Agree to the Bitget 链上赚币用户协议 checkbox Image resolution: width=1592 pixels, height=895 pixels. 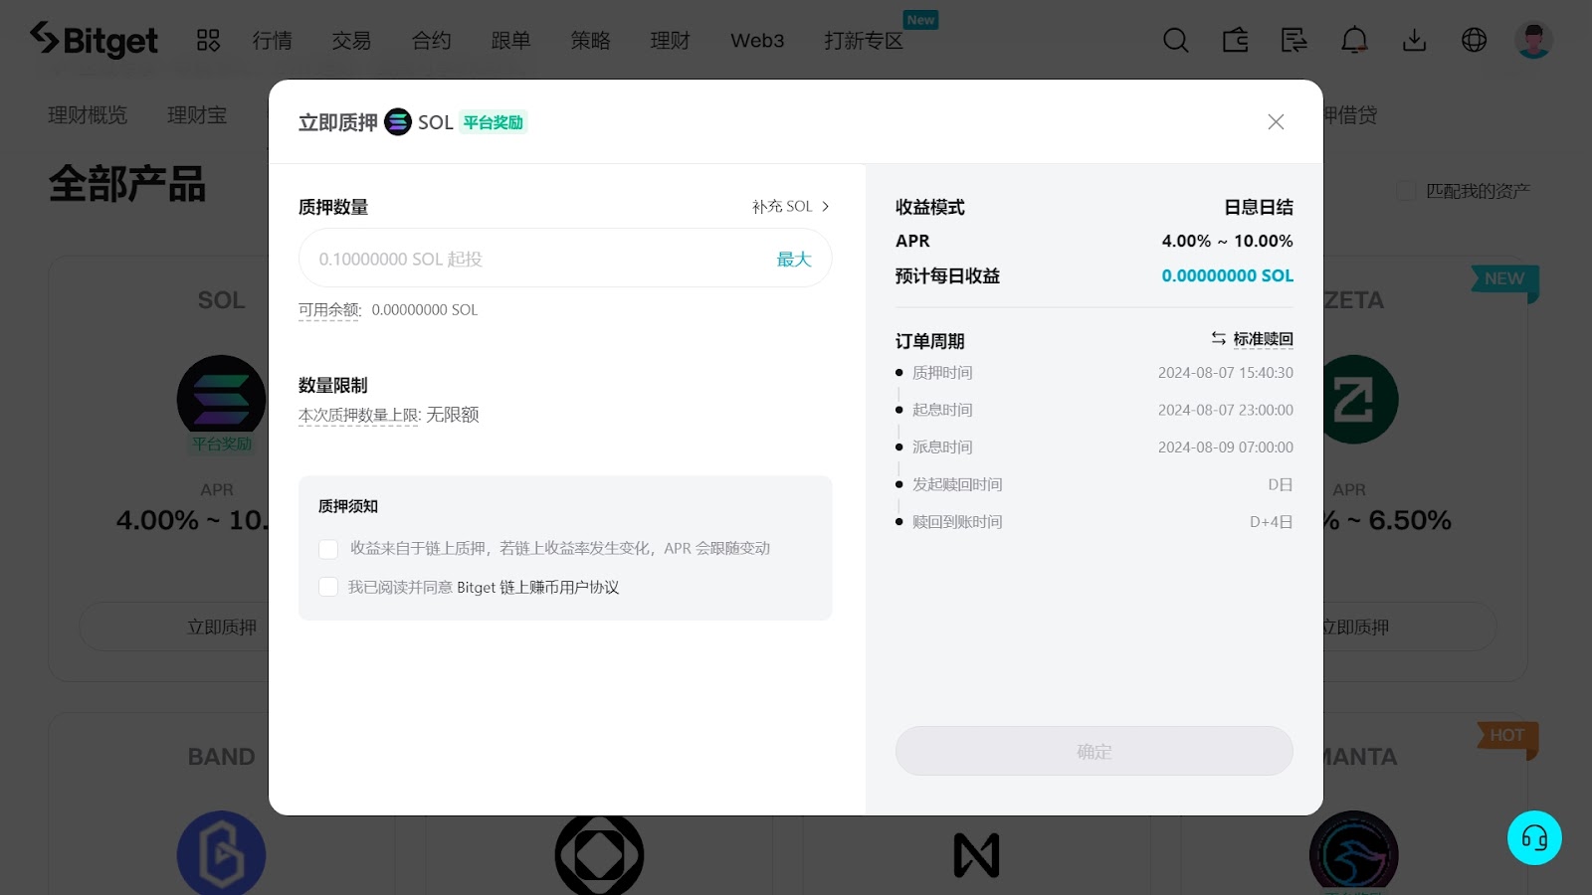[x=328, y=587]
